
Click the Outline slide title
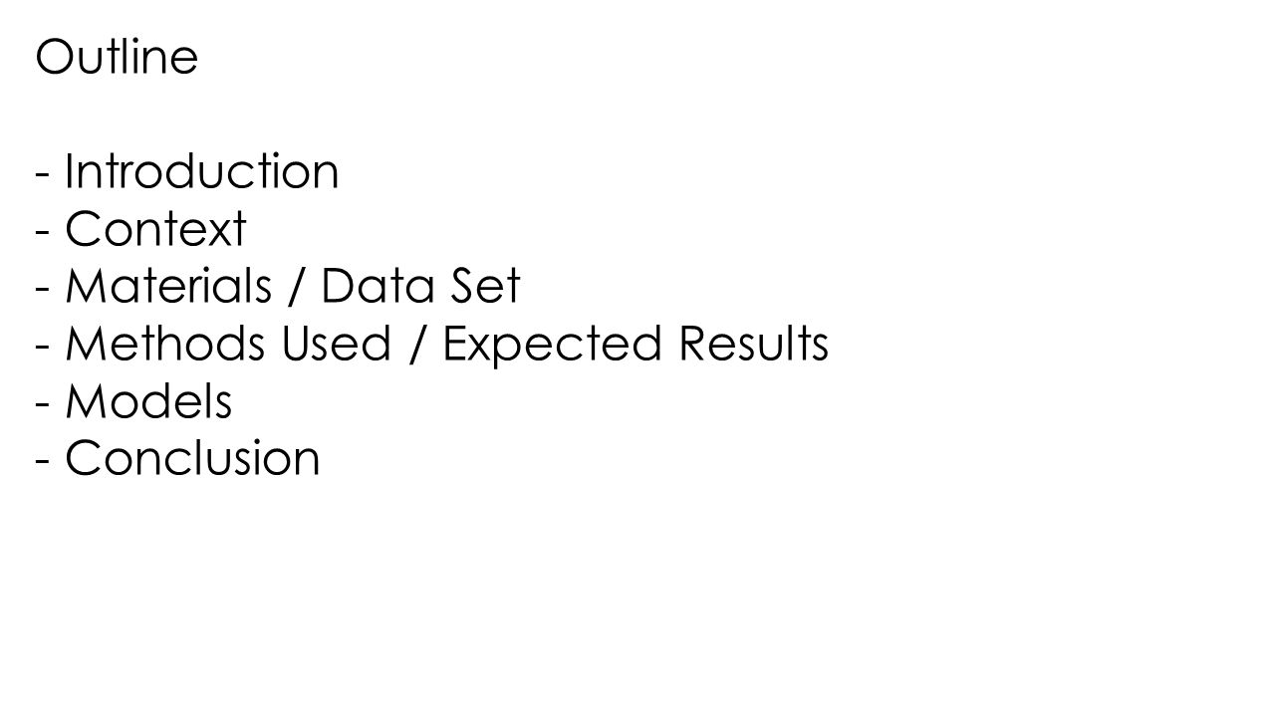(x=117, y=57)
